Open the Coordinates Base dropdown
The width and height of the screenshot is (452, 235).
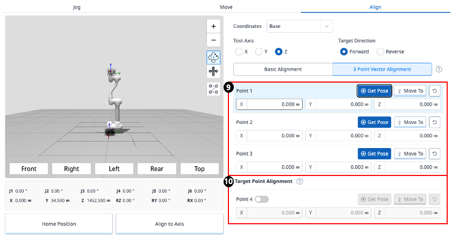[299, 26]
